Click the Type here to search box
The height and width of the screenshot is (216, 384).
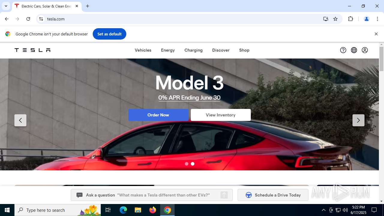click(58, 210)
